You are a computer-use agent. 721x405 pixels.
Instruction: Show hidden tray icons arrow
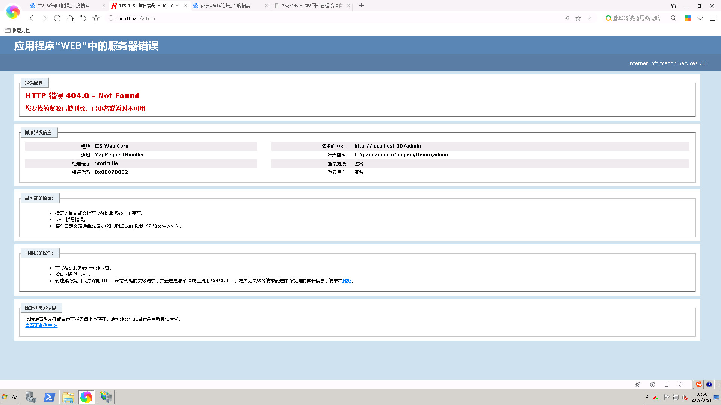[x=647, y=396]
